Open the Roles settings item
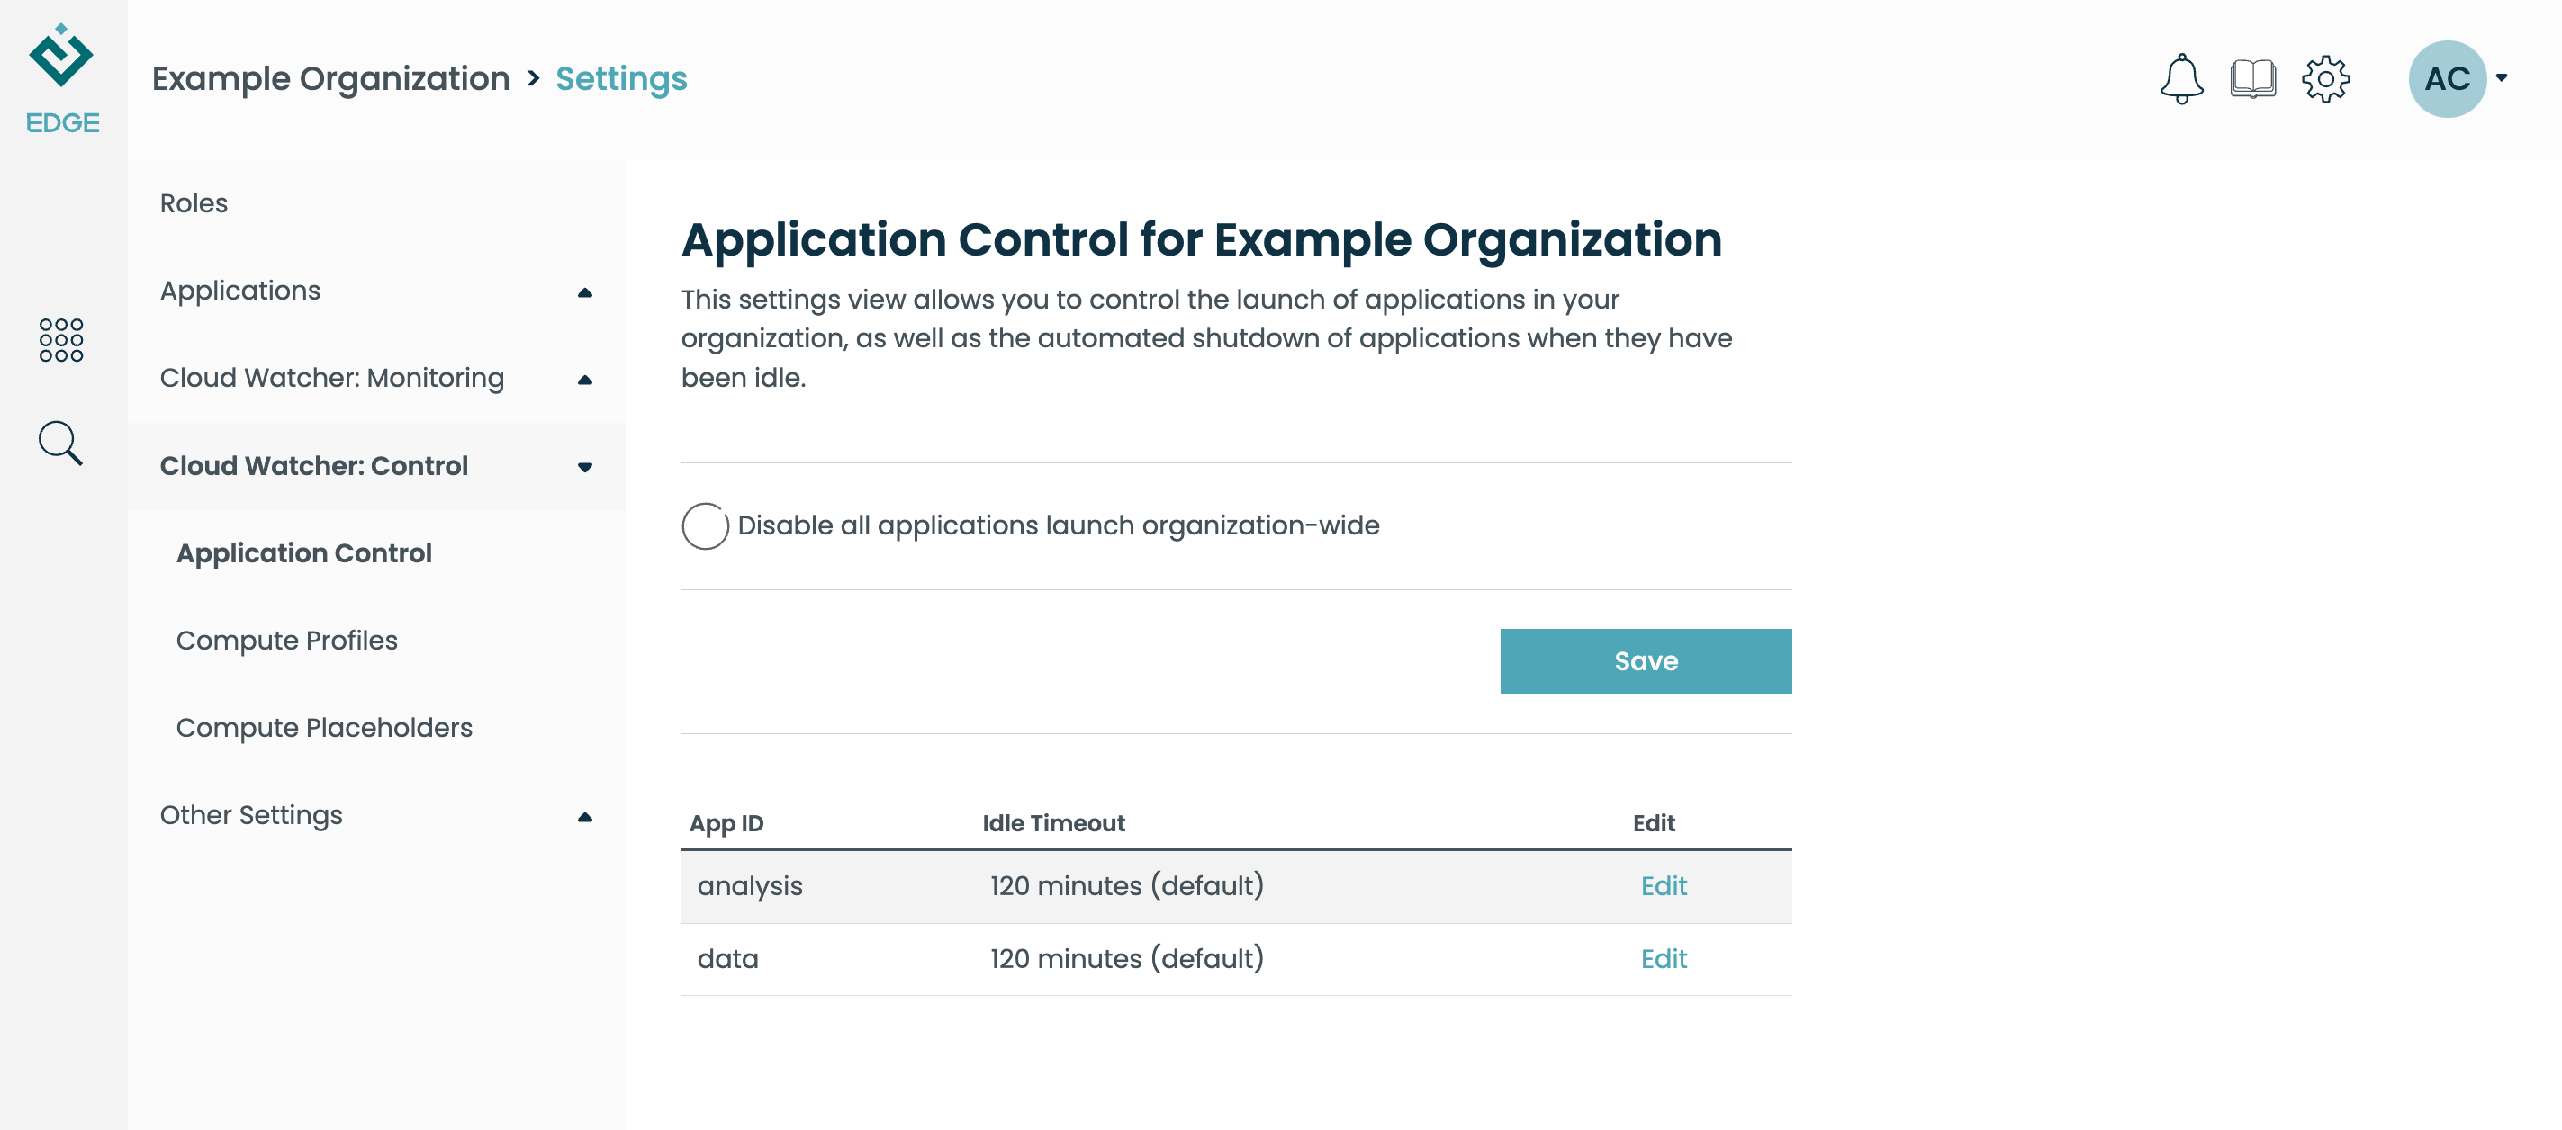Image resolution: width=2562 pixels, height=1130 pixels. tap(194, 202)
